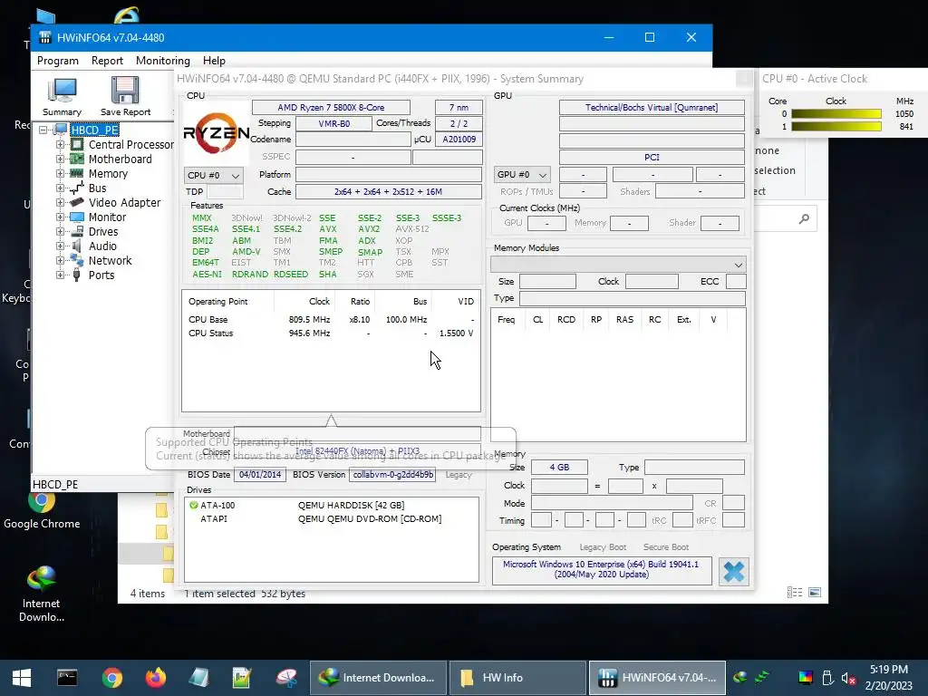Click the USB safely remove tray icon
The width and height of the screenshot is (928, 696).
pyautogui.click(x=827, y=678)
